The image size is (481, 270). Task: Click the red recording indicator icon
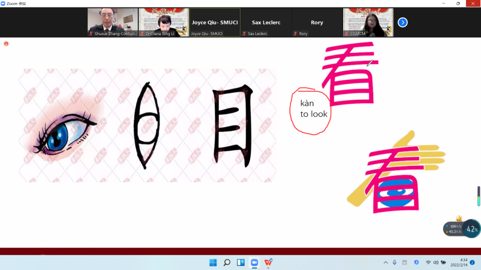(x=6, y=44)
